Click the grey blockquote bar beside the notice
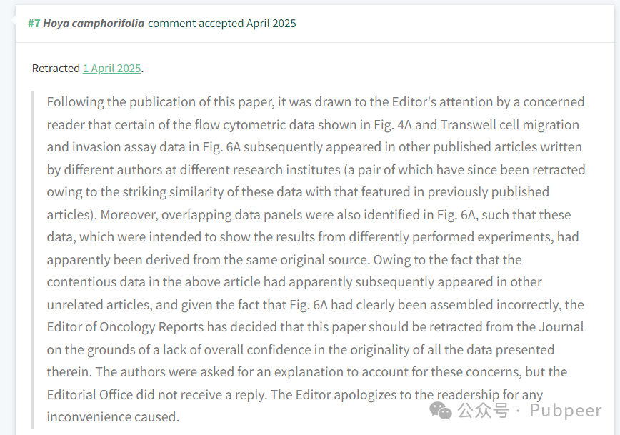Image resolution: width=620 pixels, height=435 pixels. point(33,259)
